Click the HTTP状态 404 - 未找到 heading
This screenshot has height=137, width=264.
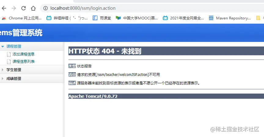click(x=105, y=51)
